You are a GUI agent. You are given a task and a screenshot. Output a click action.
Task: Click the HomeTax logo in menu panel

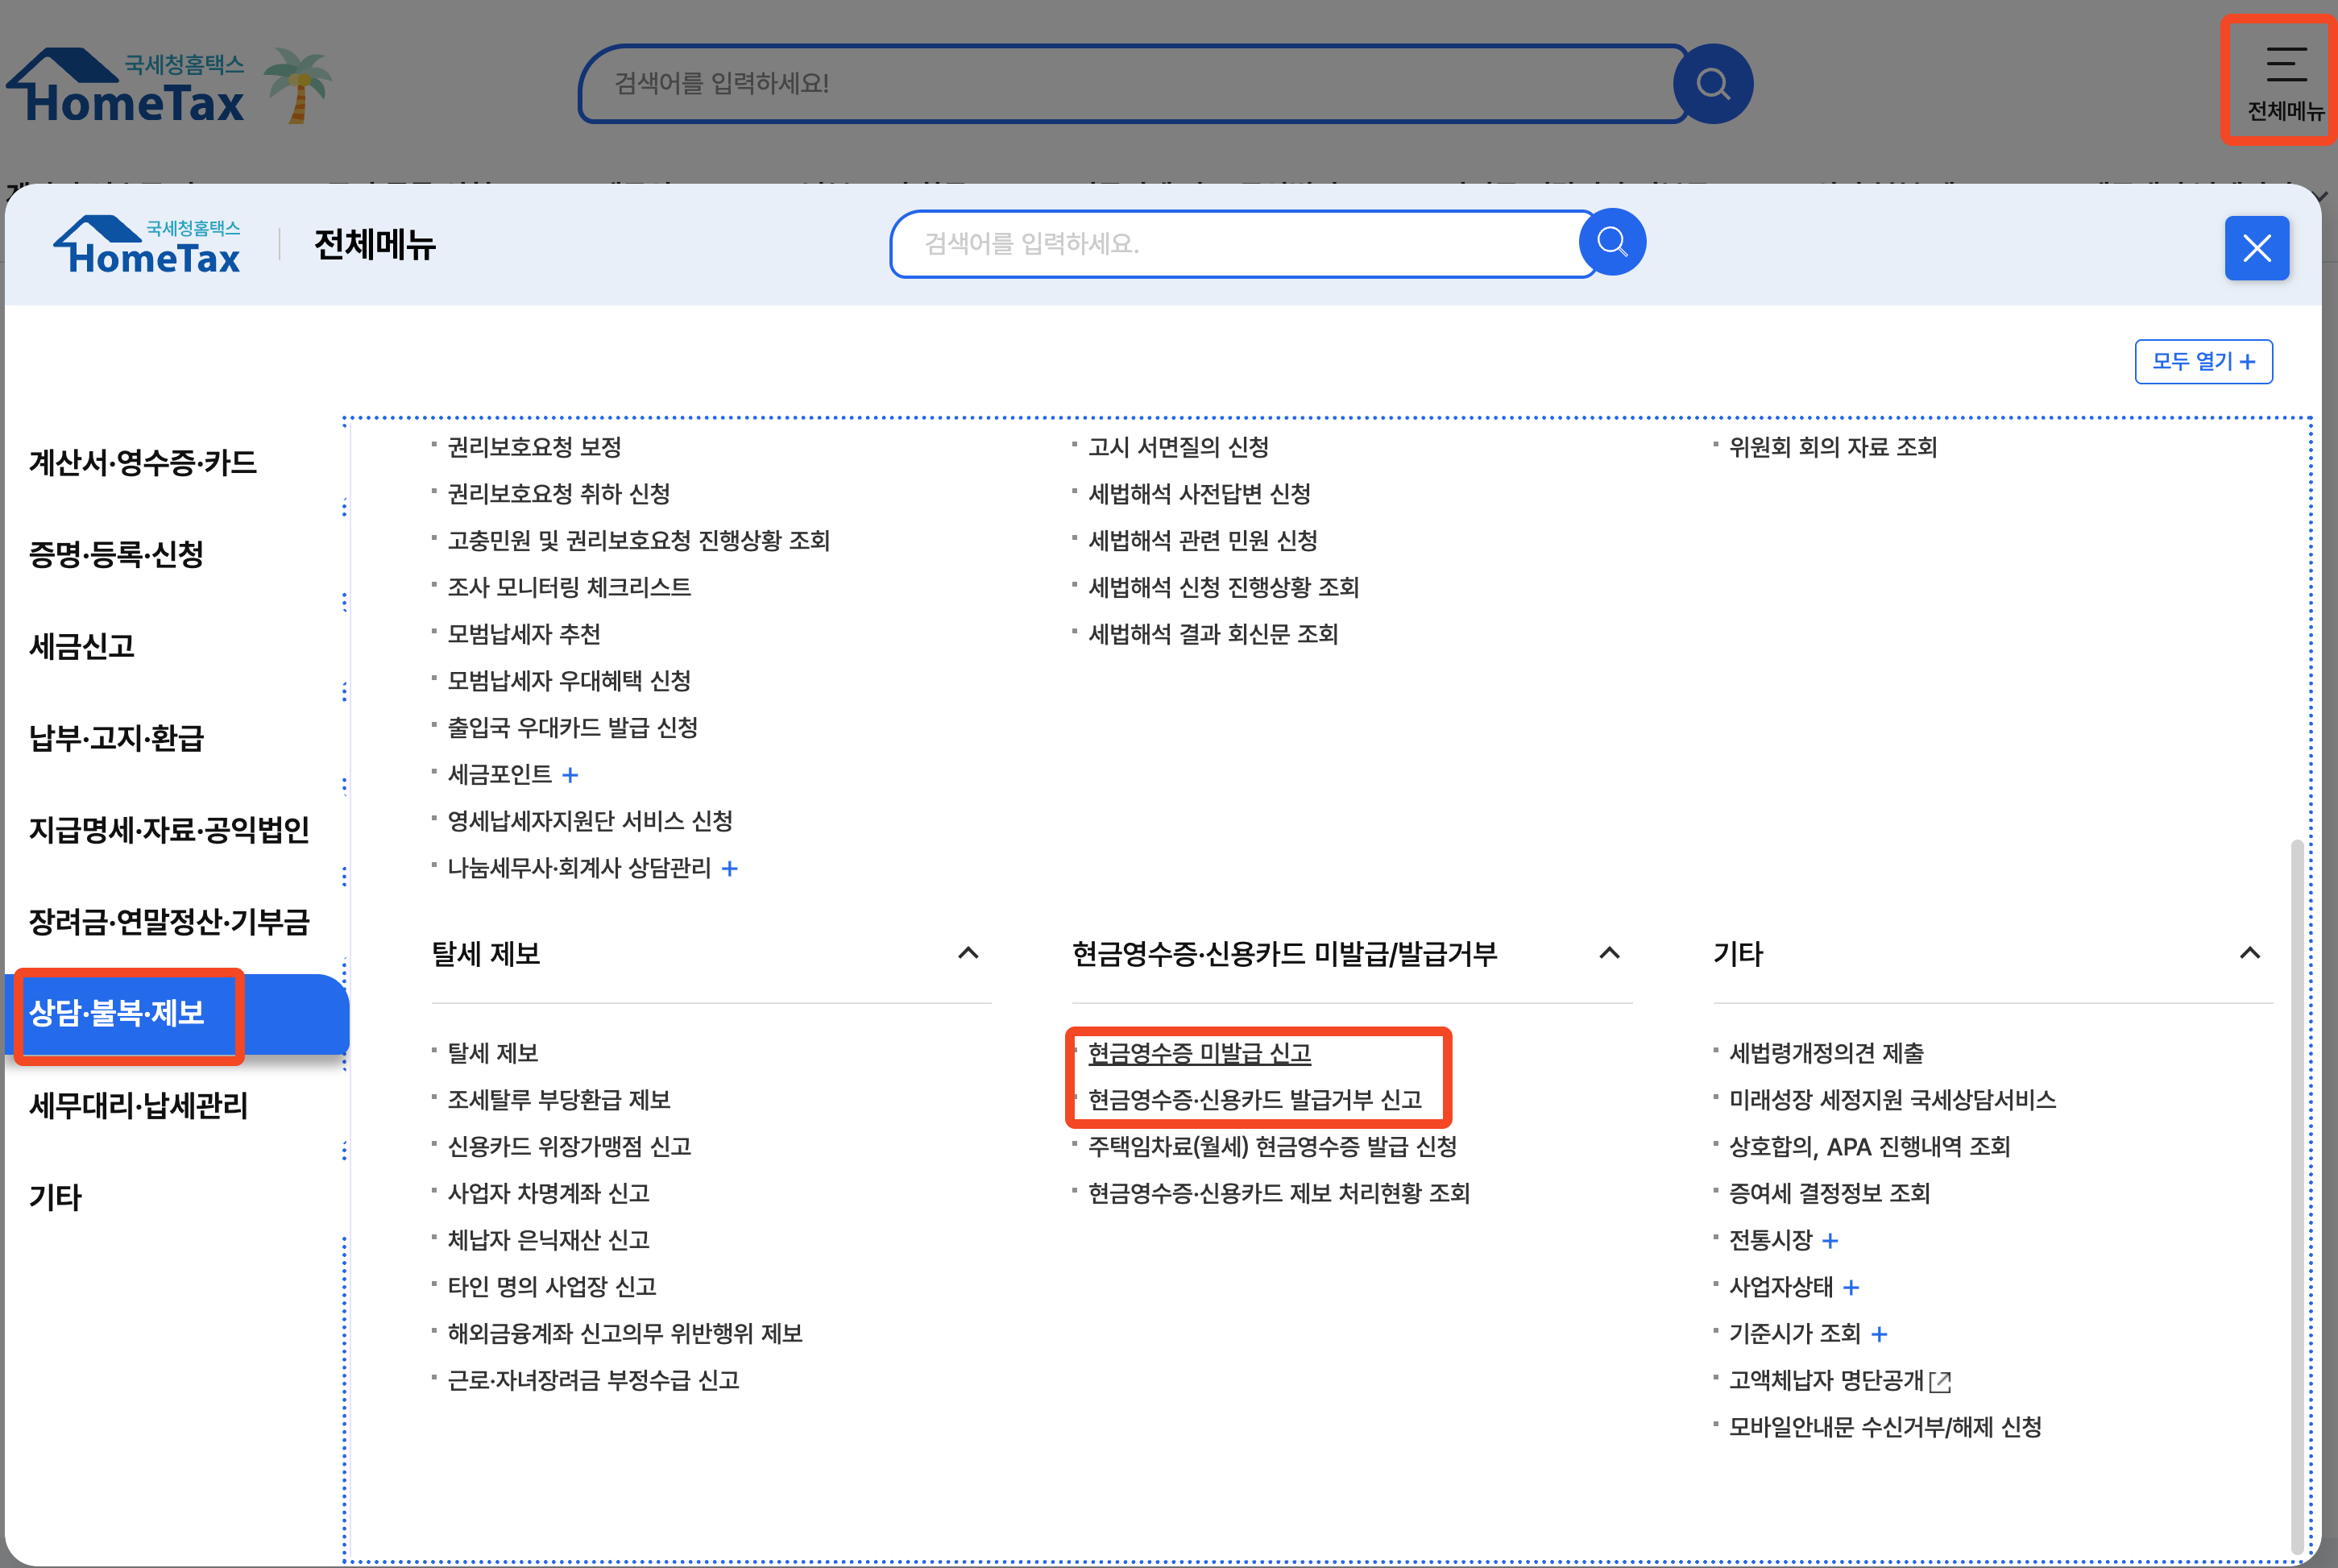click(148, 246)
